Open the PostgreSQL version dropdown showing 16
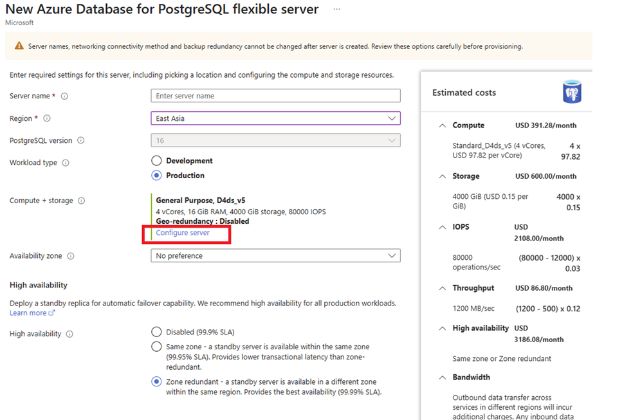Screen dimensions: 642x420 275,140
